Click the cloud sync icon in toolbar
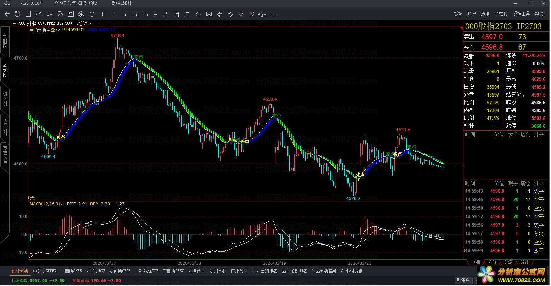 81,14
